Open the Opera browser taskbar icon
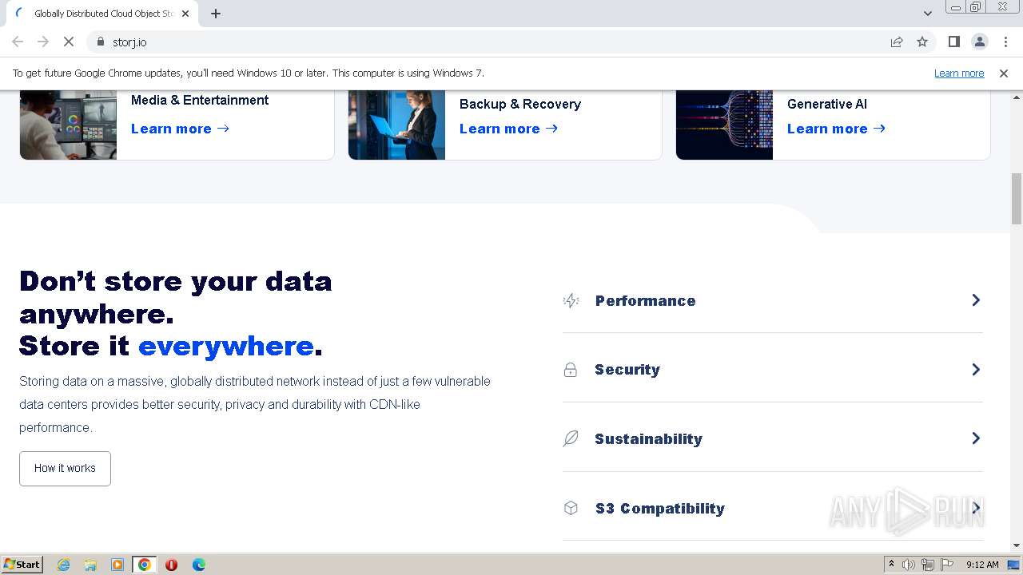The height and width of the screenshot is (575, 1023). click(171, 565)
